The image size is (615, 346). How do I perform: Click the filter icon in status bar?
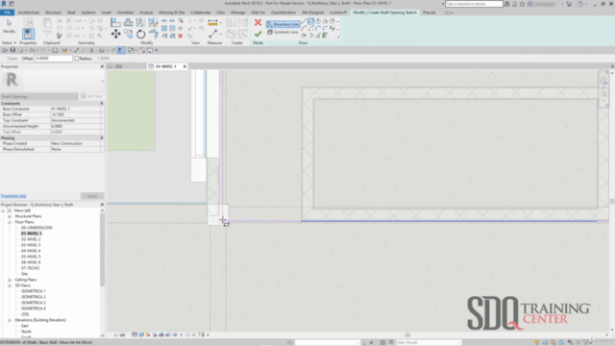(x=587, y=342)
